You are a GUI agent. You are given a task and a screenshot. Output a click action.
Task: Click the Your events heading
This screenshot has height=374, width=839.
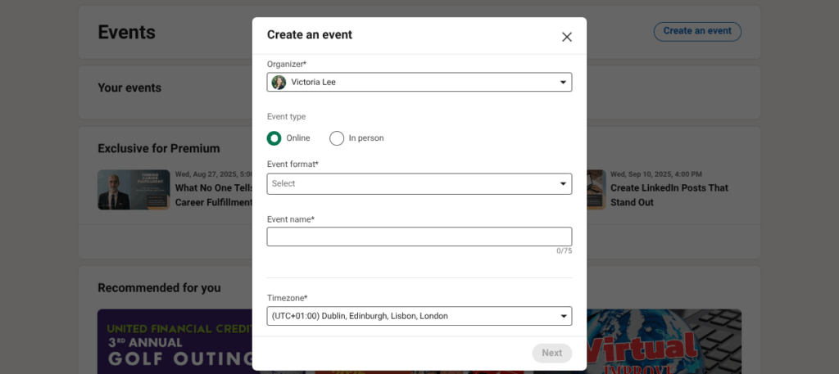tap(129, 88)
